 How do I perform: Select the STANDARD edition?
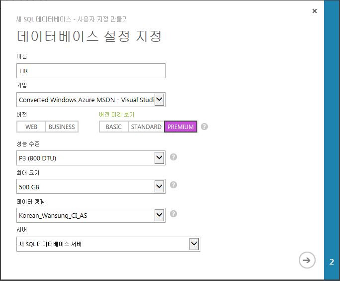pyautogui.click(x=146, y=127)
